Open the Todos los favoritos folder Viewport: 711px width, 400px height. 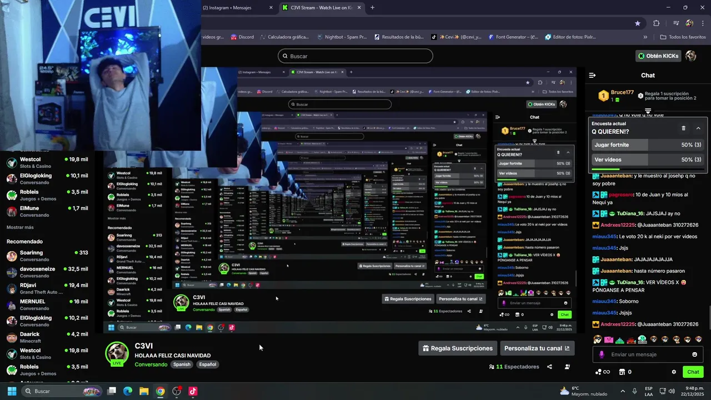tap(683, 37)
